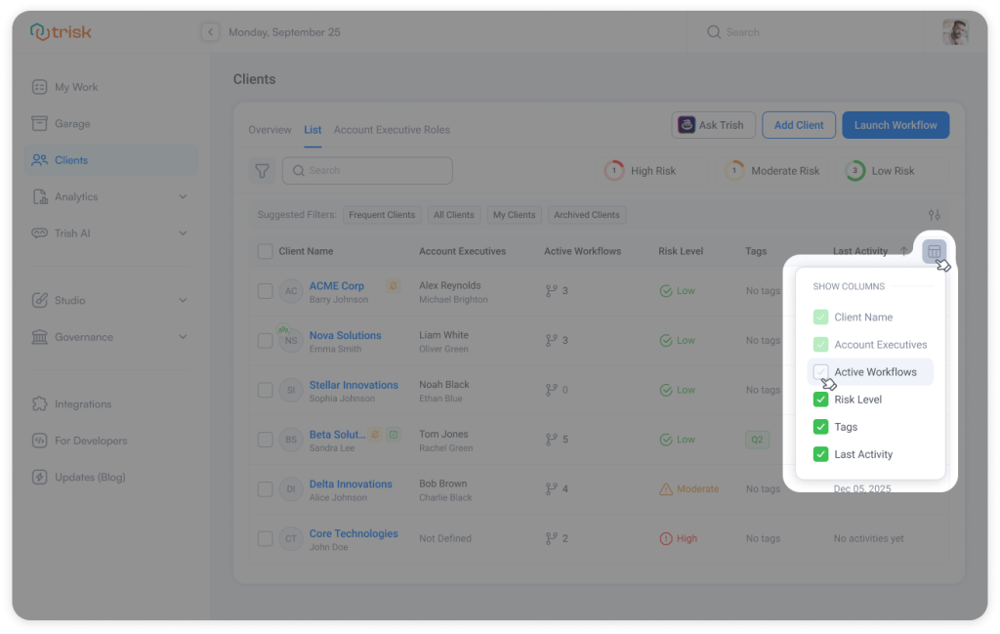
Task: Enable the Active Workflows column
Action: [x=820, y=371]
